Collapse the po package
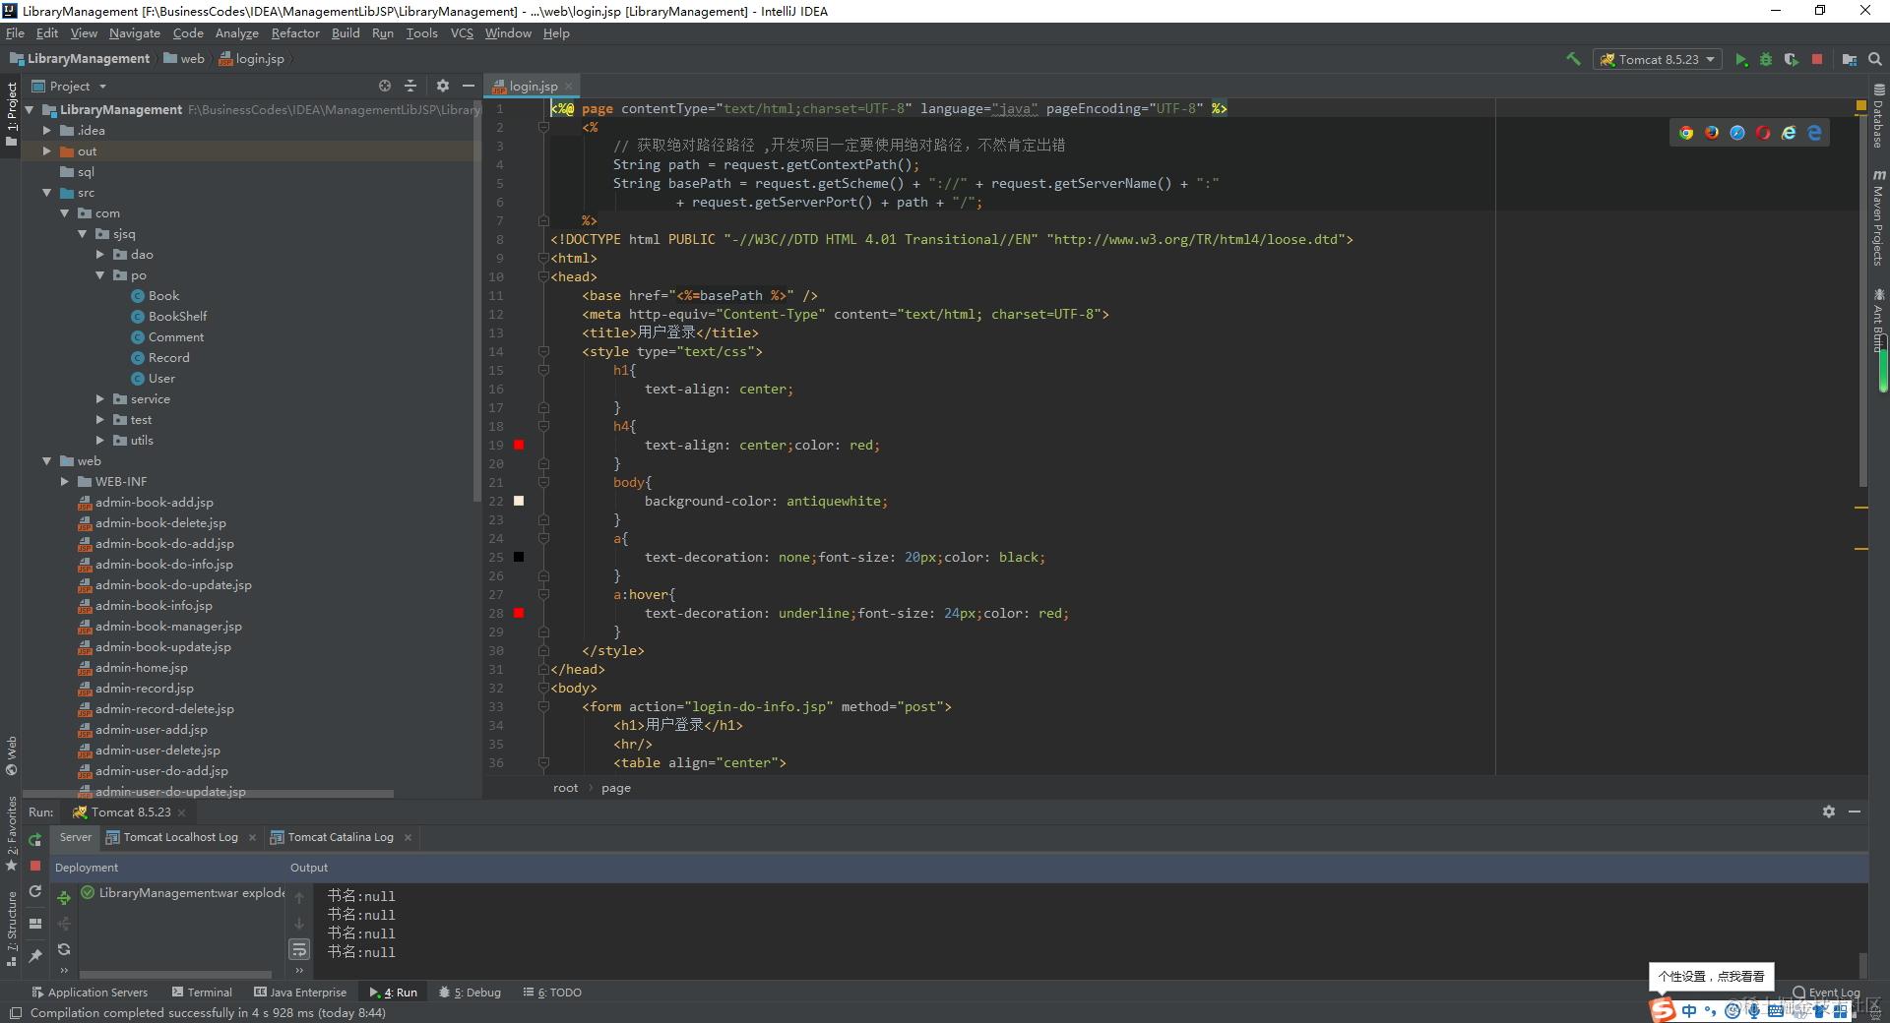Image resolution: width=1890 pixels, height=1023 pixels. click(100, 275)
